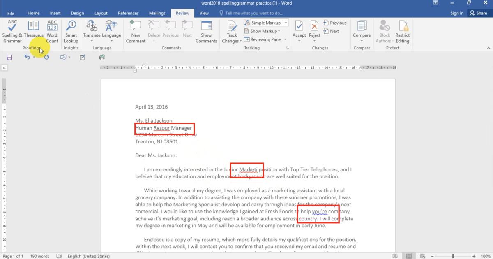This screenshot has width=493, height=259.
Task: Switch to the Mailings tab
Action: [x=157, y=13]
